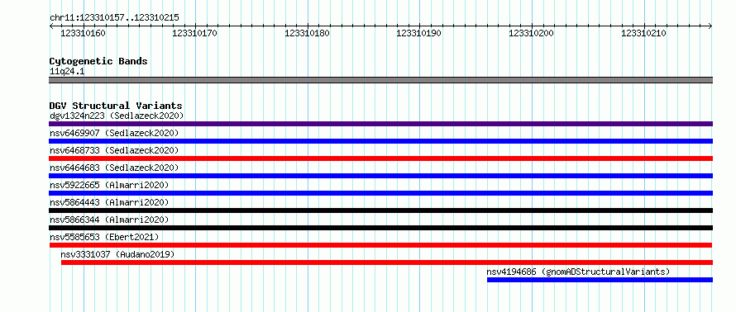Click the Cytogenetic Bands track title

tap(98, 61)
